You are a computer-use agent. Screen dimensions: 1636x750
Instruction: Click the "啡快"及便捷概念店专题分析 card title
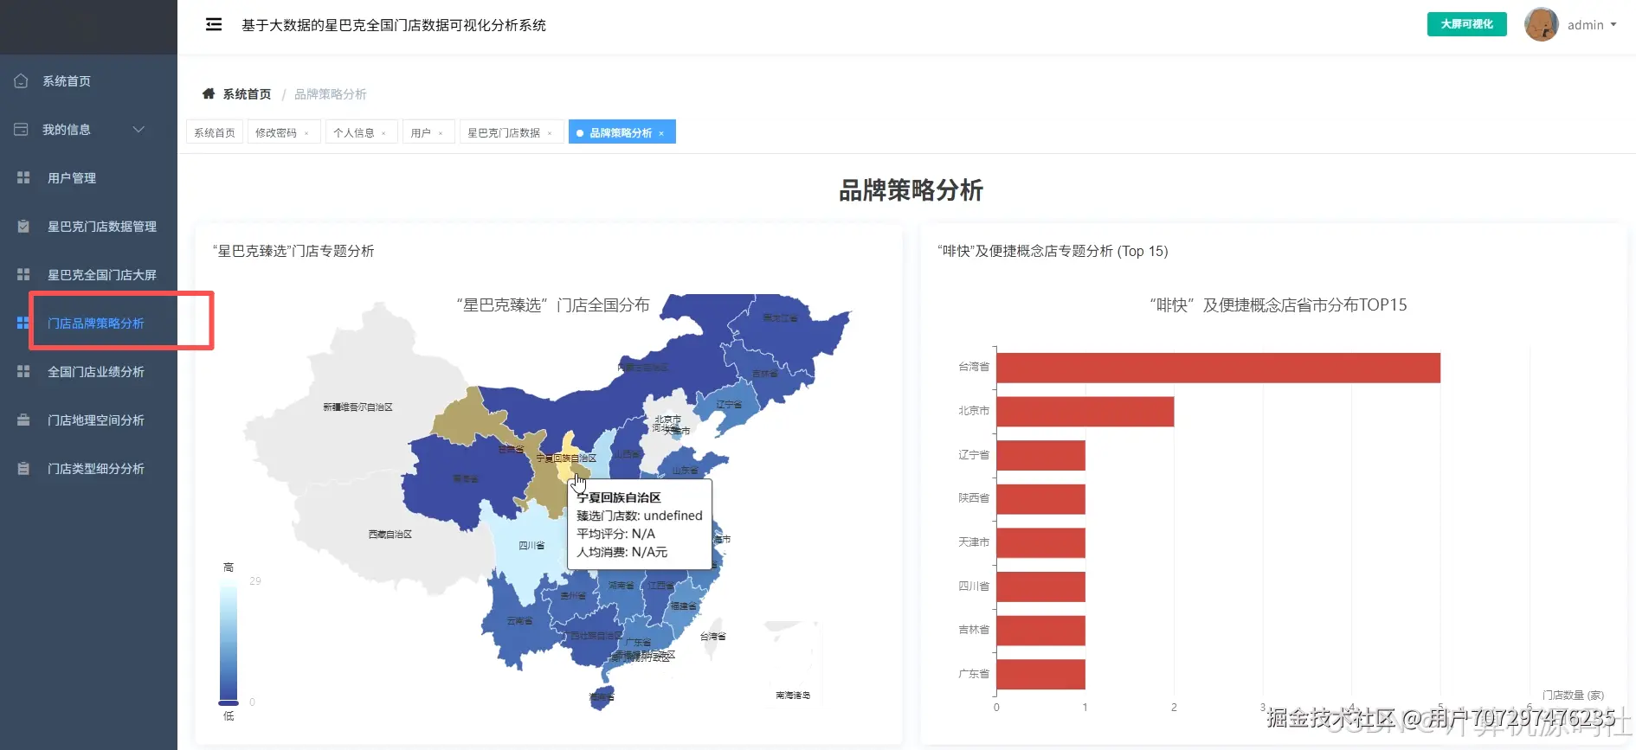click(1053, 251)
